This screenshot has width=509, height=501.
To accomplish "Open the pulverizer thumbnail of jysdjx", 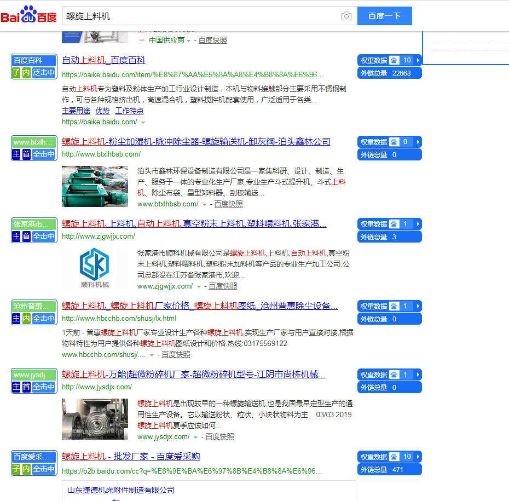I will point(95,419).
